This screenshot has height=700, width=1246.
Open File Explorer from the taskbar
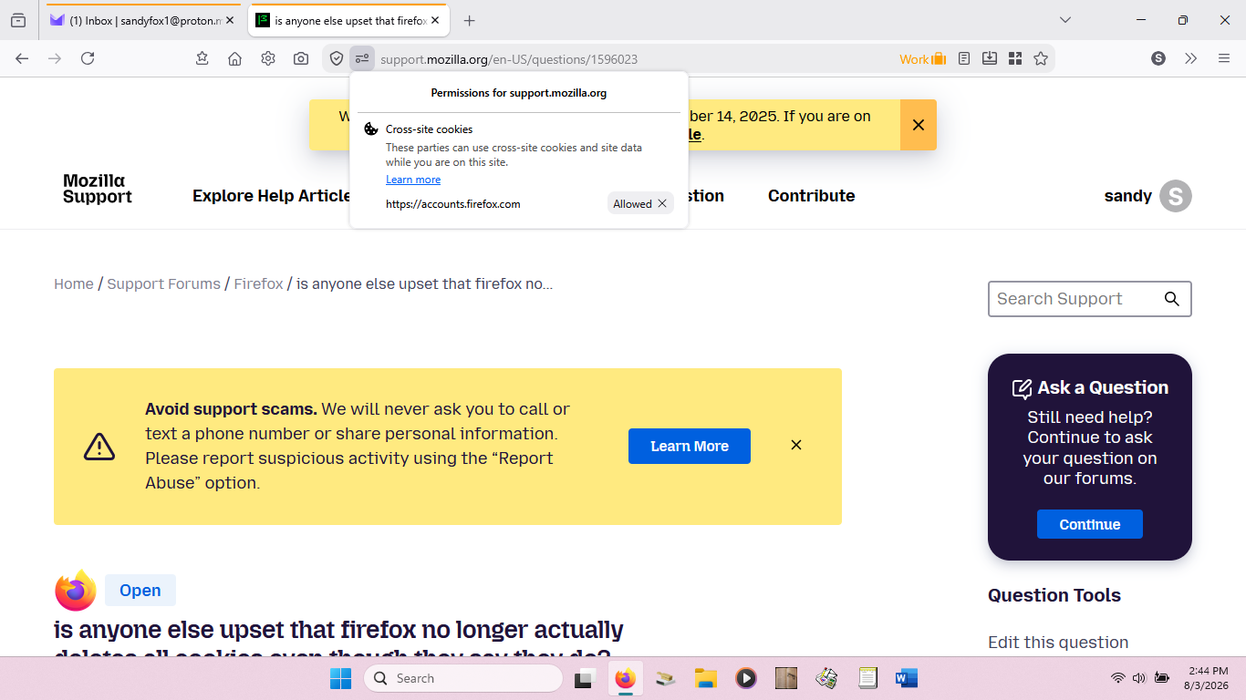tap(705, 678)
